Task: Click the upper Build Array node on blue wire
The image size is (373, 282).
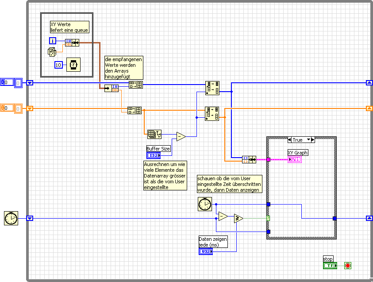Action: click(x=136, y=85)
